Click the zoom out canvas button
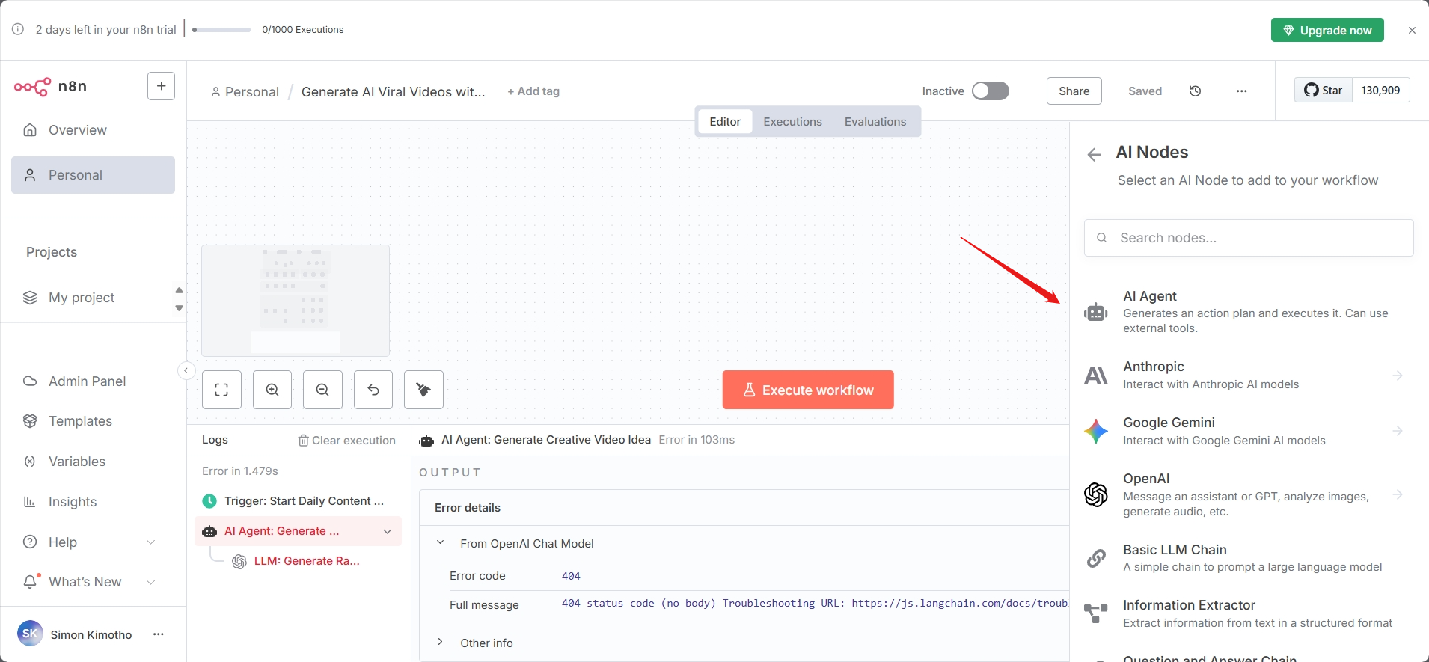The height and width of the screenshot is (662, 1429). pyautogui.click(x=322, y=390)
